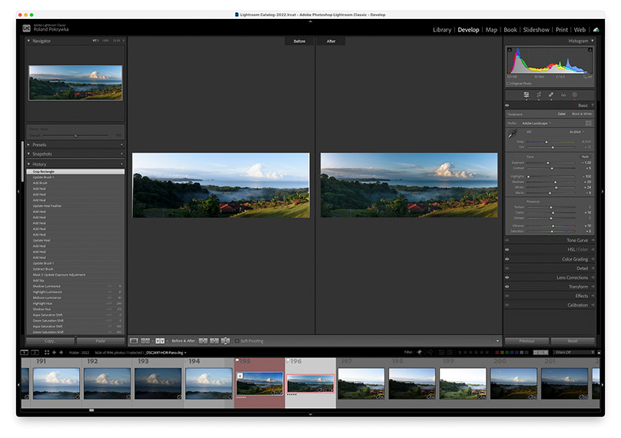This screenshot has height=438, width=621.
Task: Select the Crop Overlay tool icon
Action: (538, 95)
